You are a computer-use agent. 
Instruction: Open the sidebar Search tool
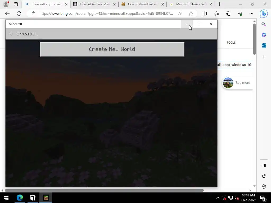[x=264, y=24]
